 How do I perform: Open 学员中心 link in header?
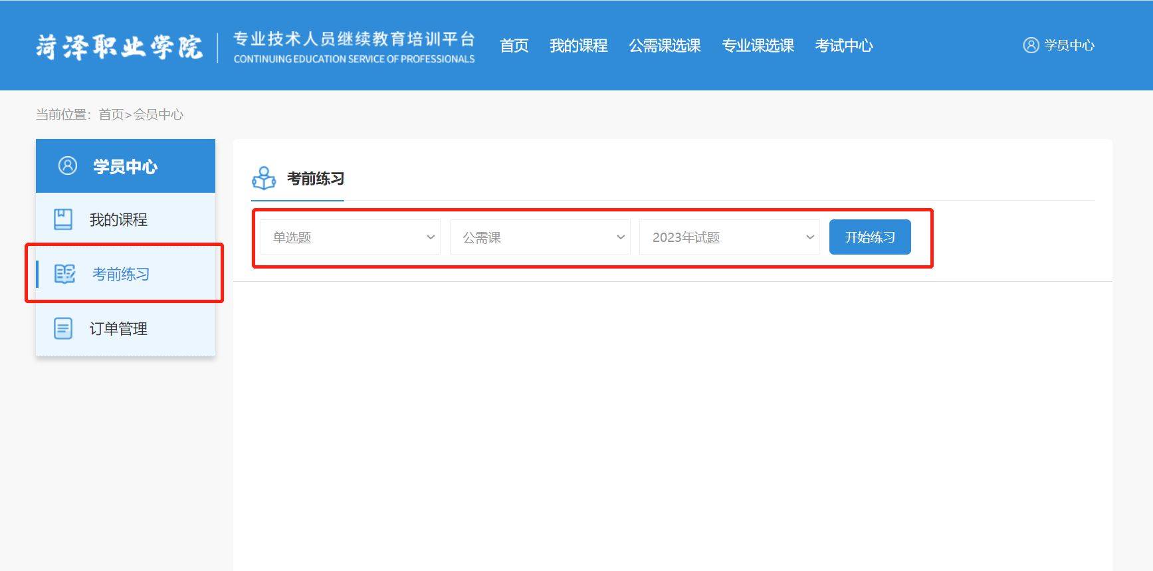[x=1069, y=45]
